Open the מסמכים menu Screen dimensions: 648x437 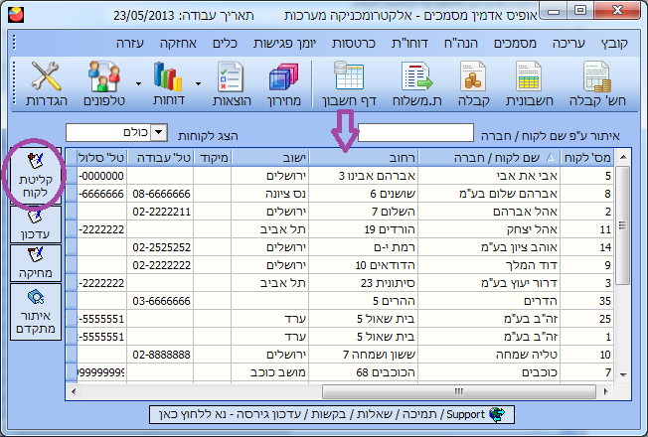pos(515,43)
